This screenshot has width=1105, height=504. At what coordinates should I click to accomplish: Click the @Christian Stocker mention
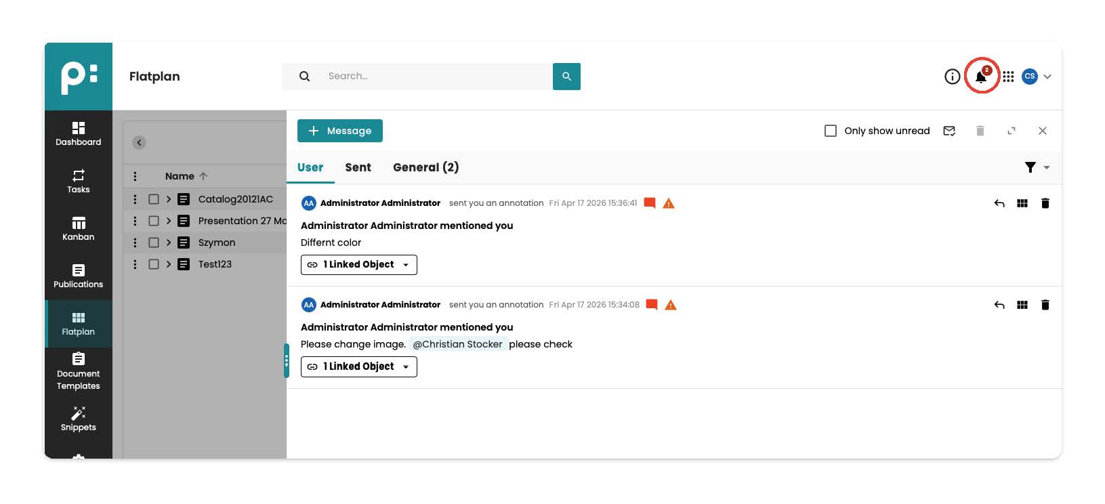458,344
